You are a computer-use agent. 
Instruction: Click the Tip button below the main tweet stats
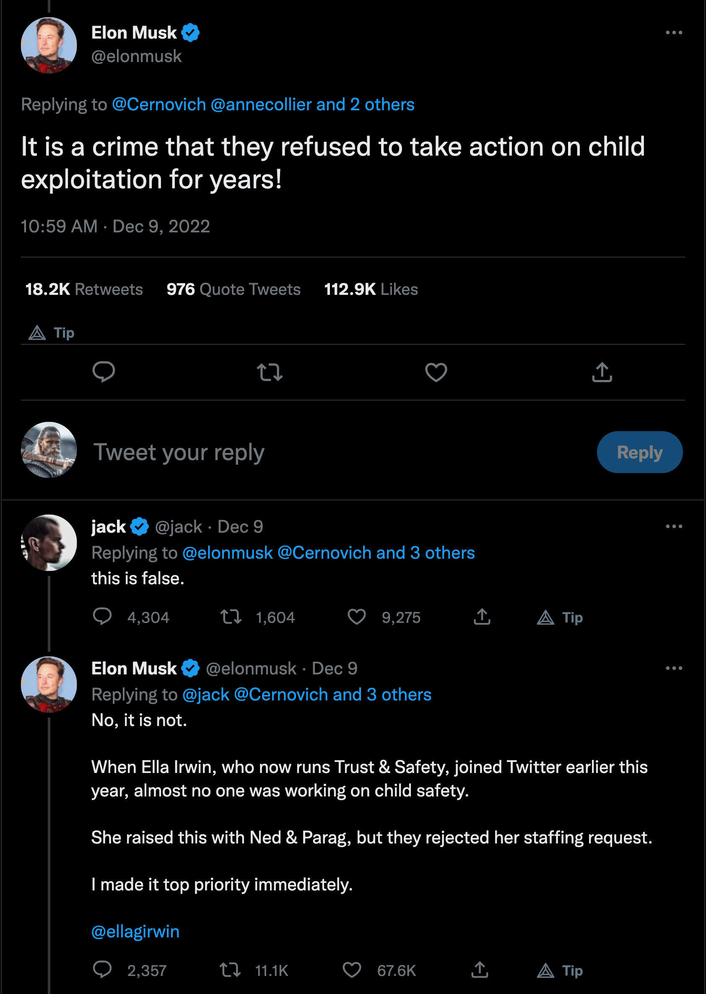[52, 333]
